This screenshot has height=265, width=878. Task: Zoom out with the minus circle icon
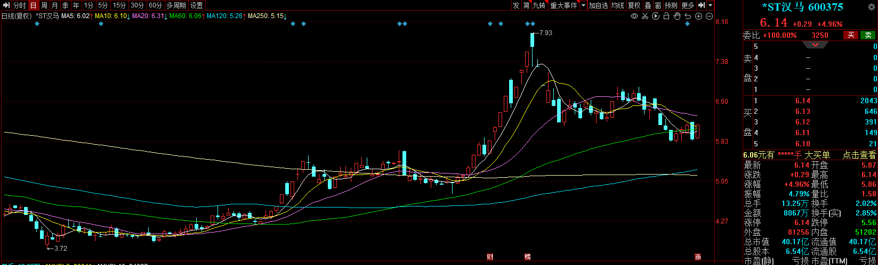pyautogui.click(x=709, y=16)
